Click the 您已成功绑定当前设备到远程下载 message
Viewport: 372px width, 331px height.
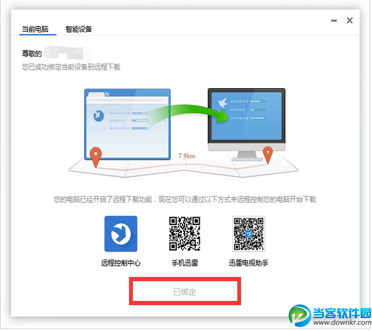(71, 67)
